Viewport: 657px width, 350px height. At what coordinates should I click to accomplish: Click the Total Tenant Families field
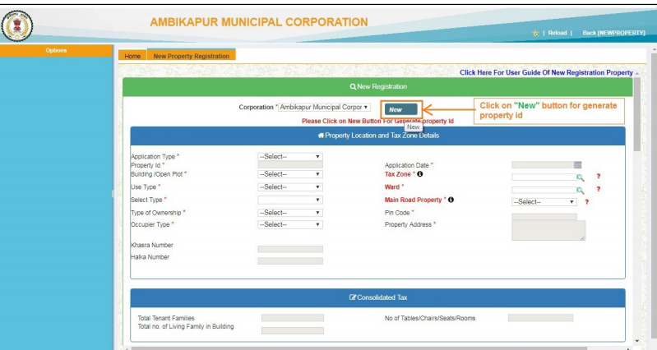coord(293,318)
